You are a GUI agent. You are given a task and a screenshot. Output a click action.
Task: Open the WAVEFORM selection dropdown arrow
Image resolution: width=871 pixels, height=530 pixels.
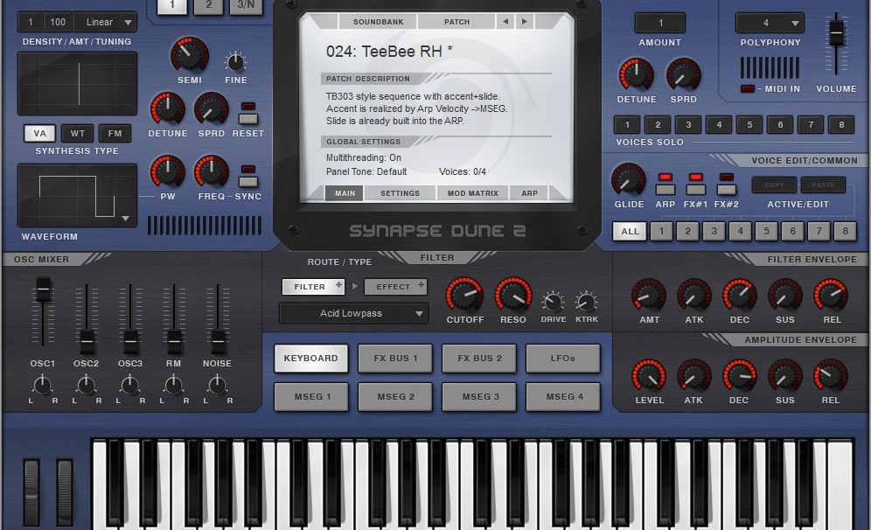pos(126,219)
